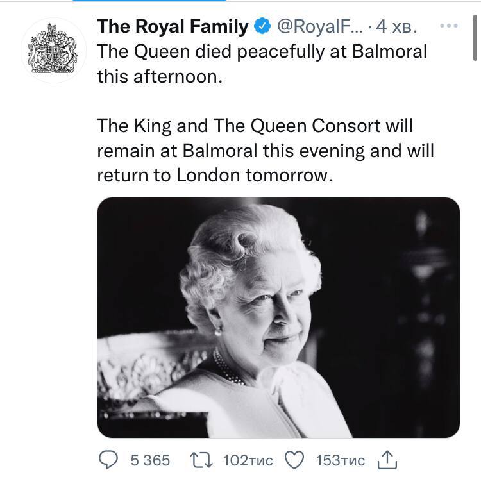Tap the retweet arrows icon

pyautogui.click(x=202, y=459)
